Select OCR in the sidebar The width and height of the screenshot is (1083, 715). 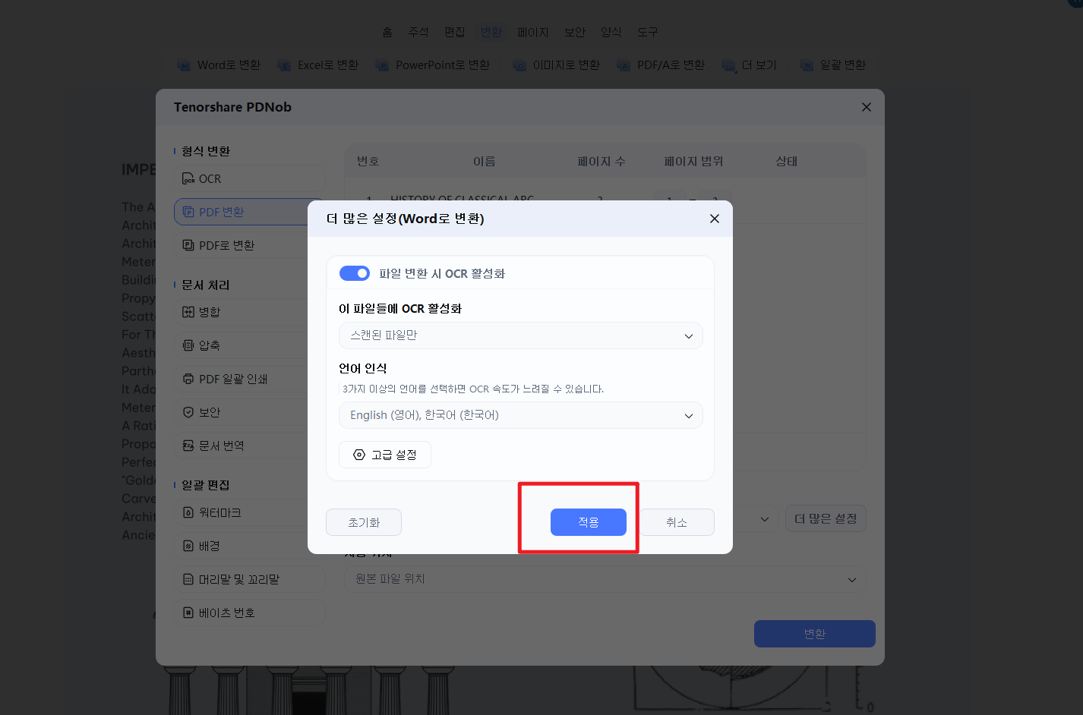[250, 179]
